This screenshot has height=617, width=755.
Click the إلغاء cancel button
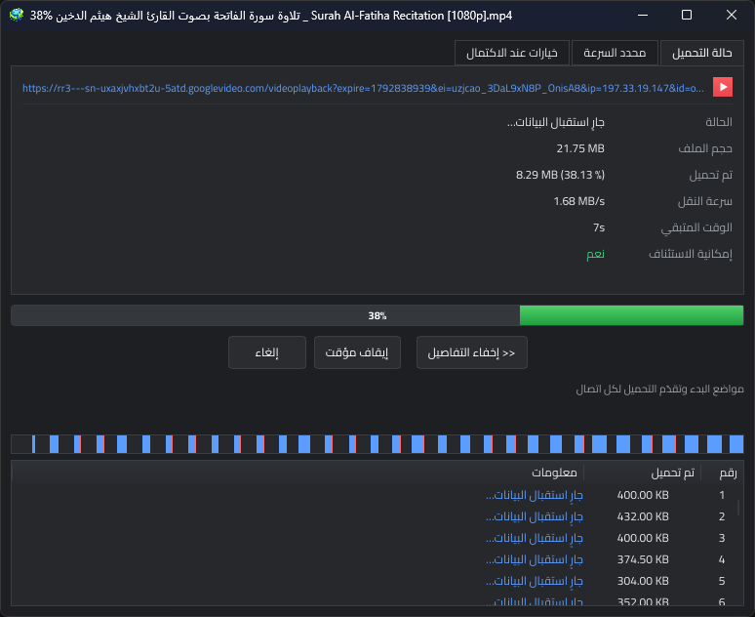[266, 352]
